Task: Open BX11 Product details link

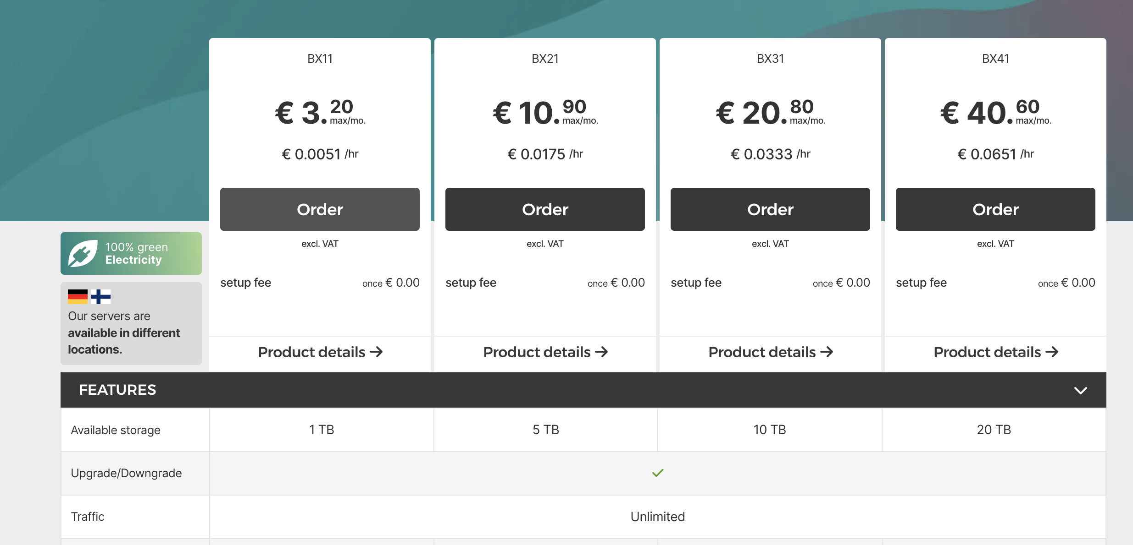Action: click(x=312, y=352)
